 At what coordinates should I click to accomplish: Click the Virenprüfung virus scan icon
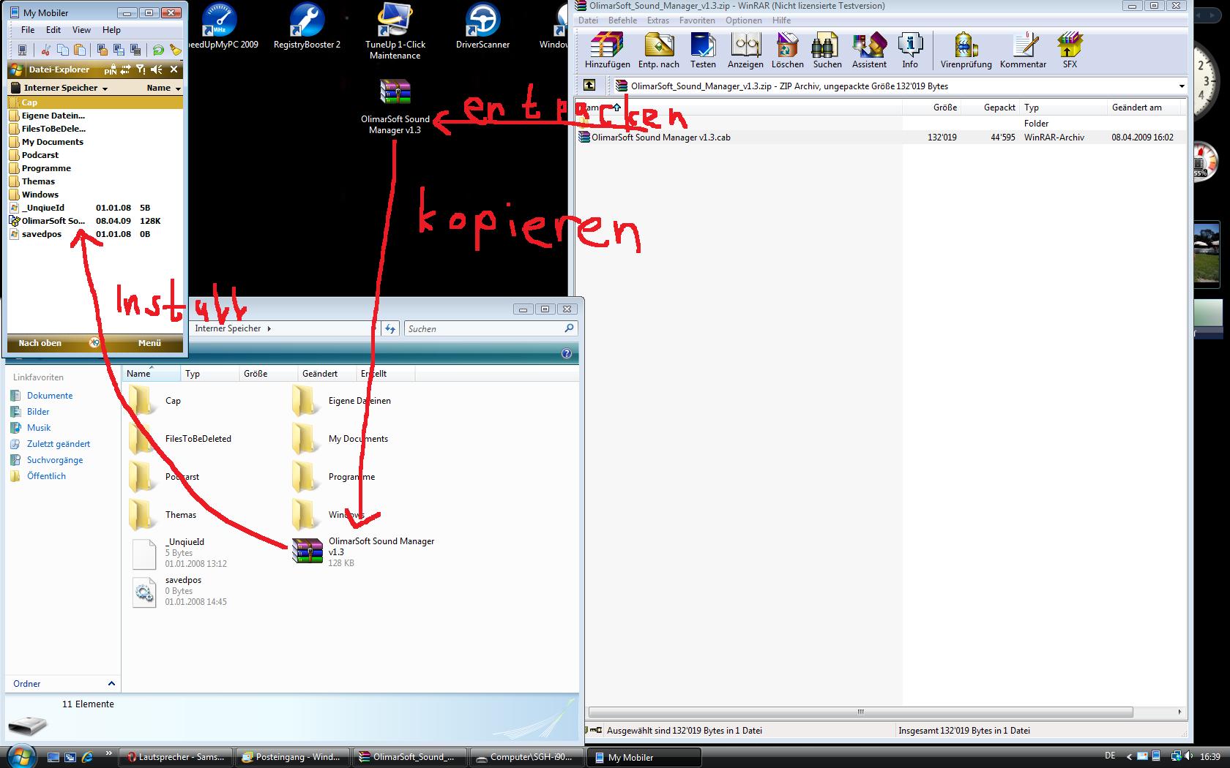(x=966, y=50)
